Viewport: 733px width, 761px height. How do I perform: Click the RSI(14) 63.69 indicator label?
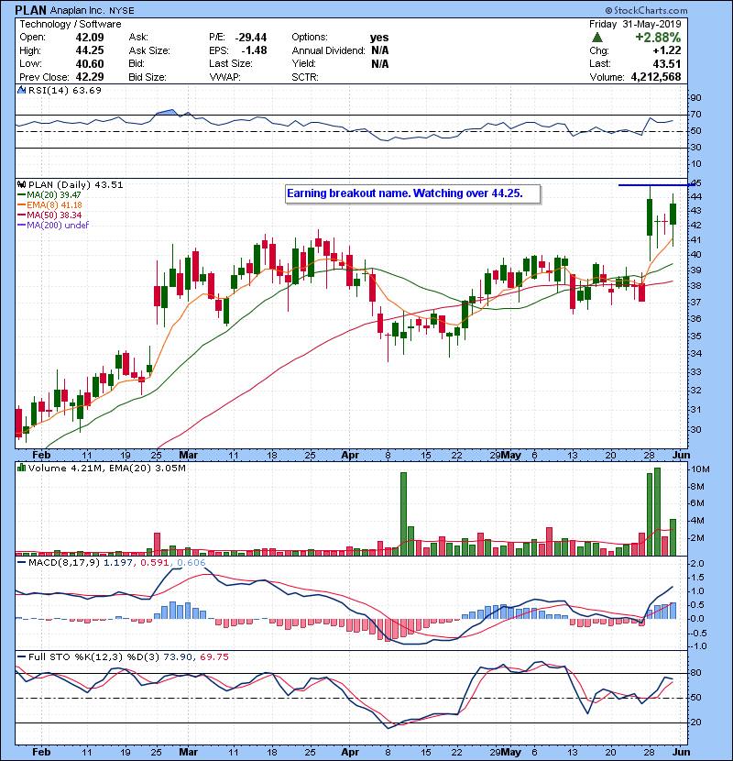click(64, 90)
